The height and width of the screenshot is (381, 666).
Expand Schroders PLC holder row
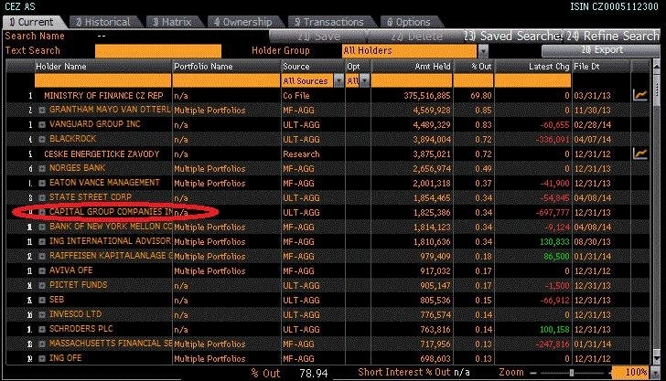click(42, 329)
